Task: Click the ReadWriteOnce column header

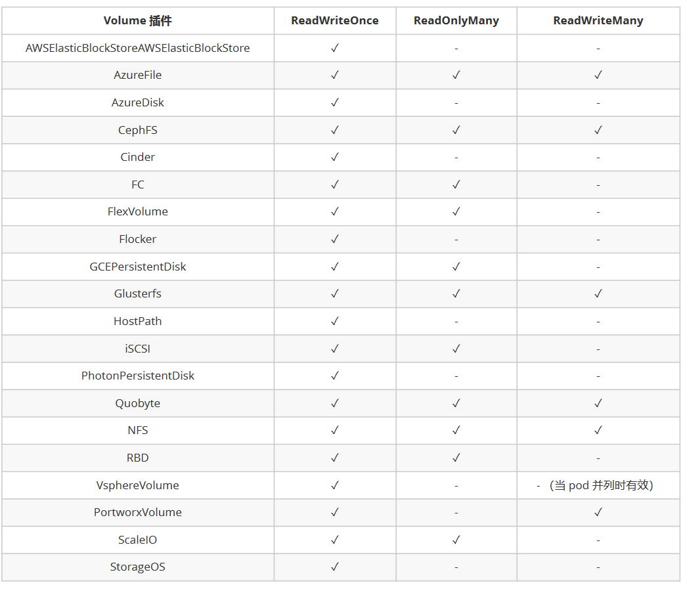Action: click(x=335, y=21)
